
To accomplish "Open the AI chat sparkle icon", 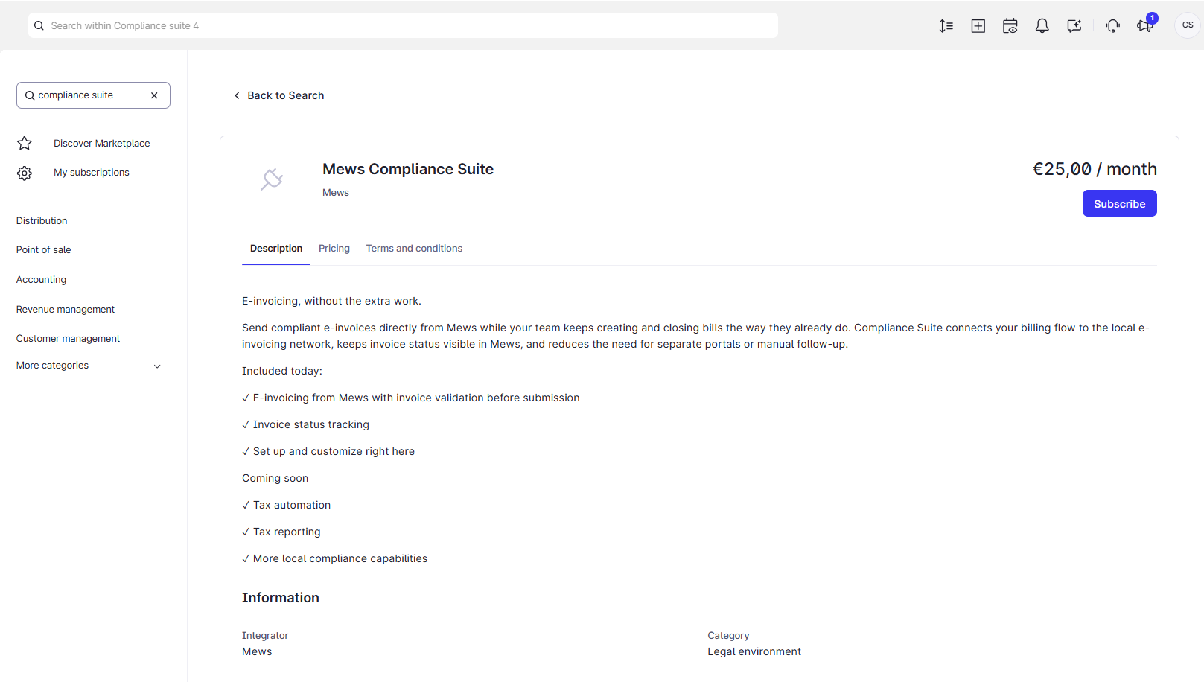I will (x=1074, y=26).
